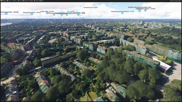182x102 pixels.
Task: Open the Camera menu
Action: coord(36,1)
